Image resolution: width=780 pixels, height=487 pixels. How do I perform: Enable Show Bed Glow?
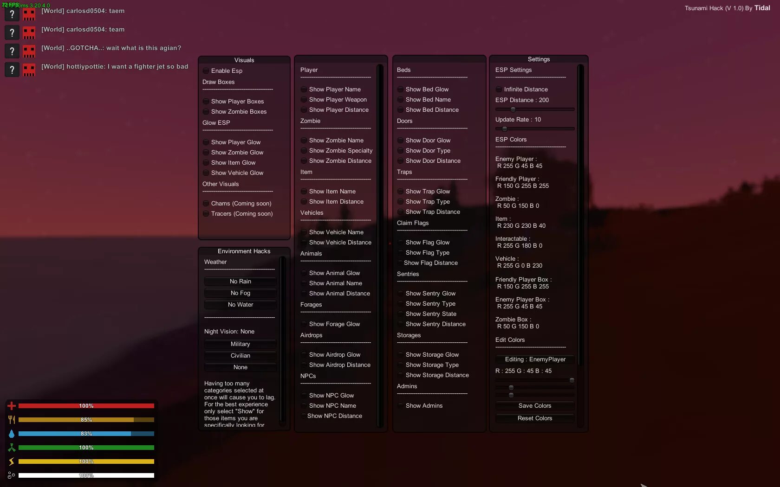click(401, 89)
